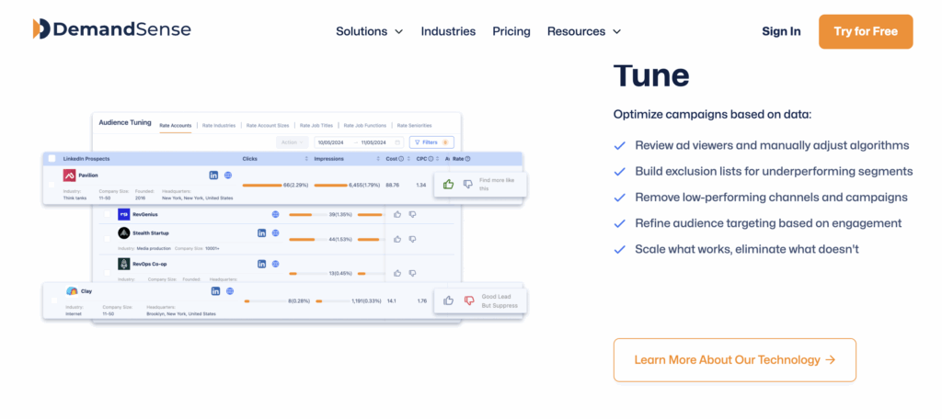Sort by the Impressions column
The height and width of the screenshot is (419, 942).
378,159
